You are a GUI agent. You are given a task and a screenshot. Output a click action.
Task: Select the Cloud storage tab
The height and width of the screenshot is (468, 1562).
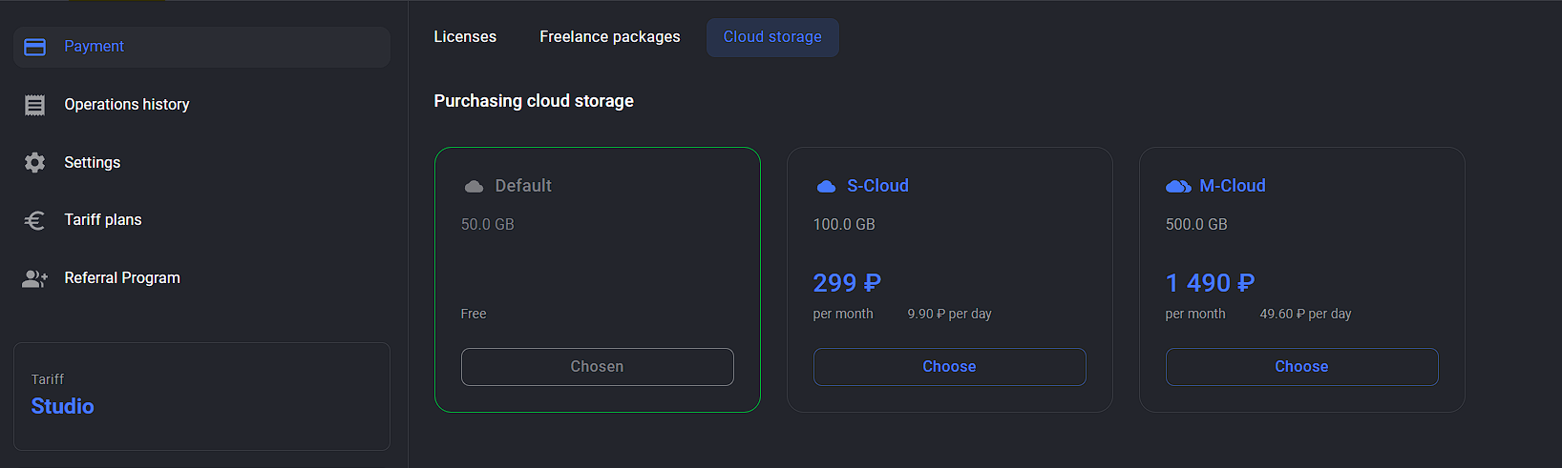[x=772, y=37]
